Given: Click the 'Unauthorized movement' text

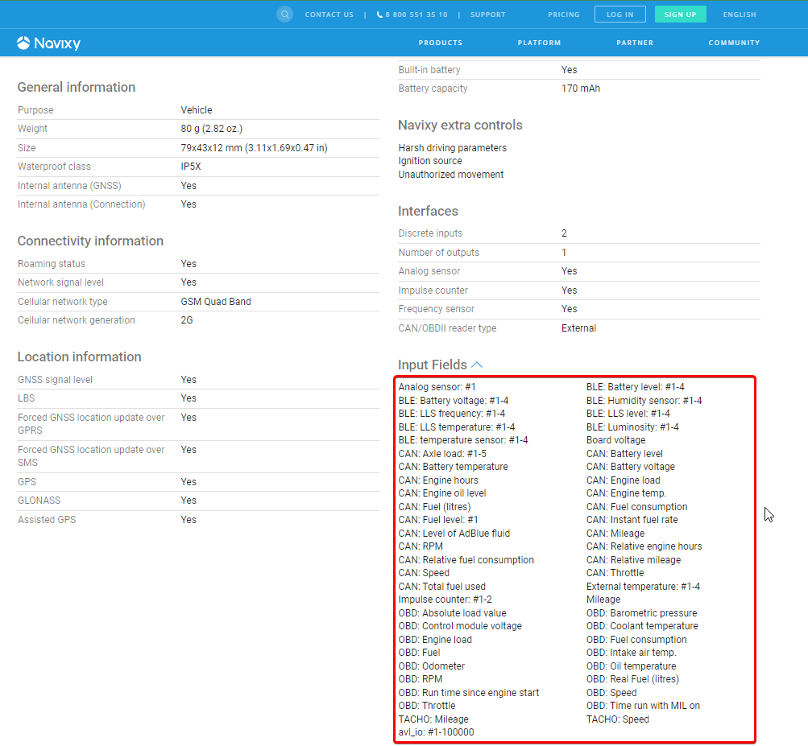Looking at the screenshot, I should (451, 175).
